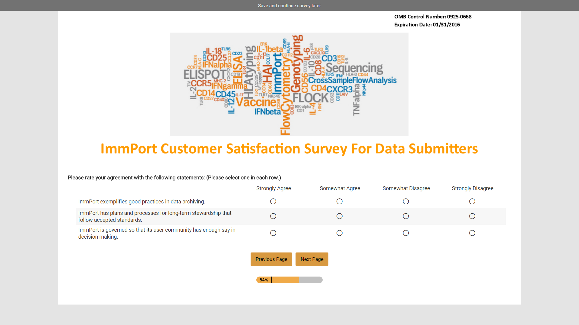This screenshot has width=579, height=325.
Task: Go to the Next Page
Action: pos(312,259)
